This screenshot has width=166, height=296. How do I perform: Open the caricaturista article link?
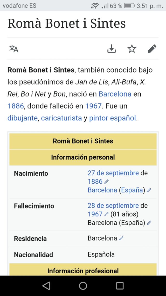point(61,118)
